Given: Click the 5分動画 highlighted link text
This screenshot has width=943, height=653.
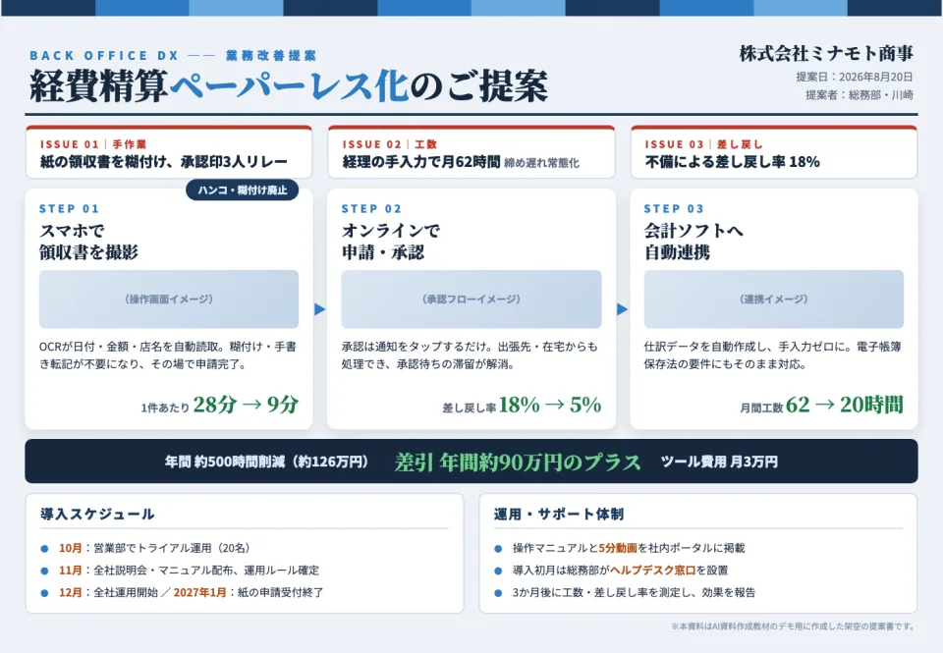Looking at the screenshot, I should pyautogui.click(x=618, y=548).
